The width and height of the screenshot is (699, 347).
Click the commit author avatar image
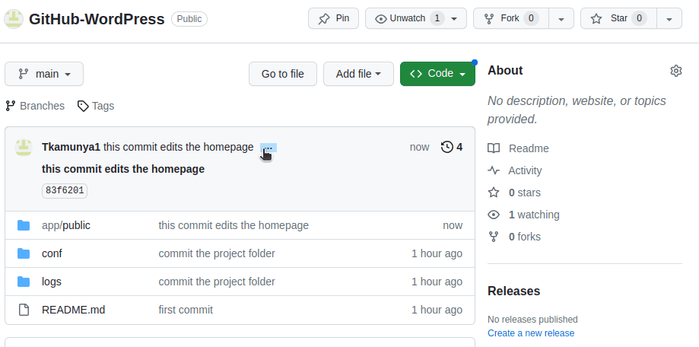click(x=24, y=148)
